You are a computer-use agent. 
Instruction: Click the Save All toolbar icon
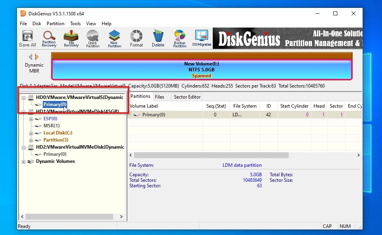point(27,39)
